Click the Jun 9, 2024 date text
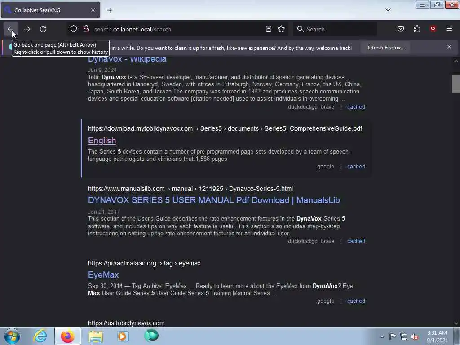 [x=102, y=70]
